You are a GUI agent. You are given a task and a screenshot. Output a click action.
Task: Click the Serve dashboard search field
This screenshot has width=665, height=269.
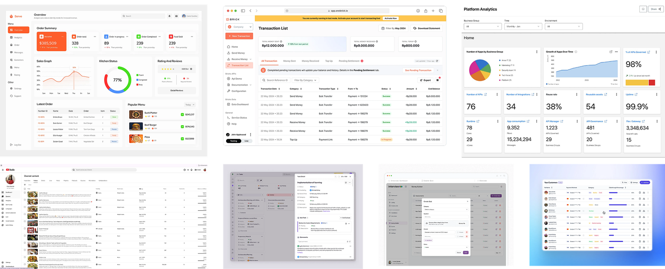click(x=143, y=16)
